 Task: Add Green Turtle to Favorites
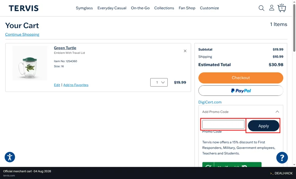point(76,85)
